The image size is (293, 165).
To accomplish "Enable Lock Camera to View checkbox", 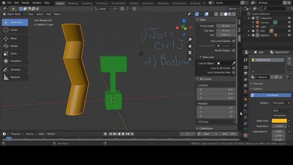I will 233,72.
